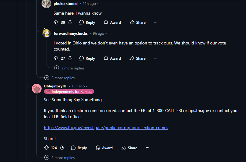Upvote forwardinmychucks' Ohio comment

[56, 58]
